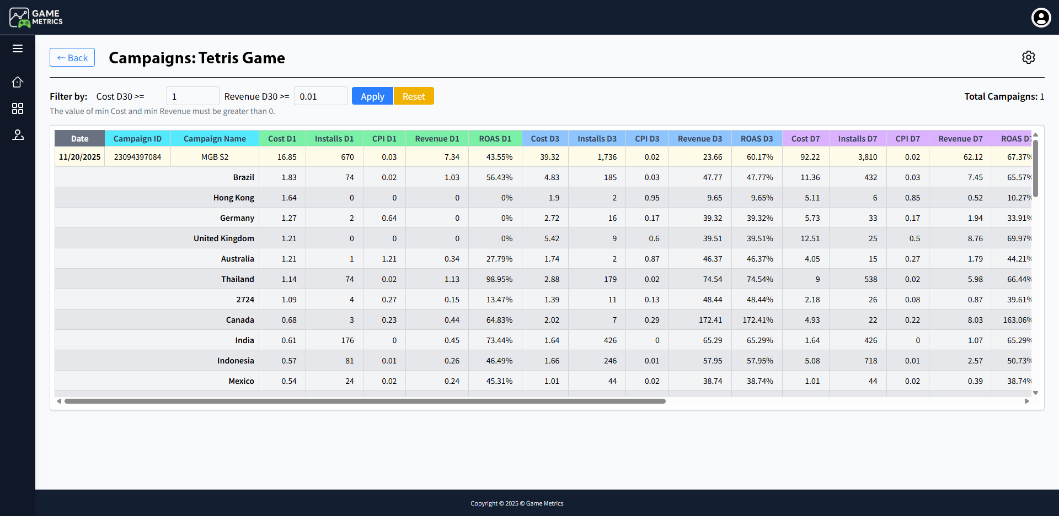The width and height of the screenshot is (1059, 516).
Task: Click the Campaigns: Tetris Game heading
Action: click(197, 58)
